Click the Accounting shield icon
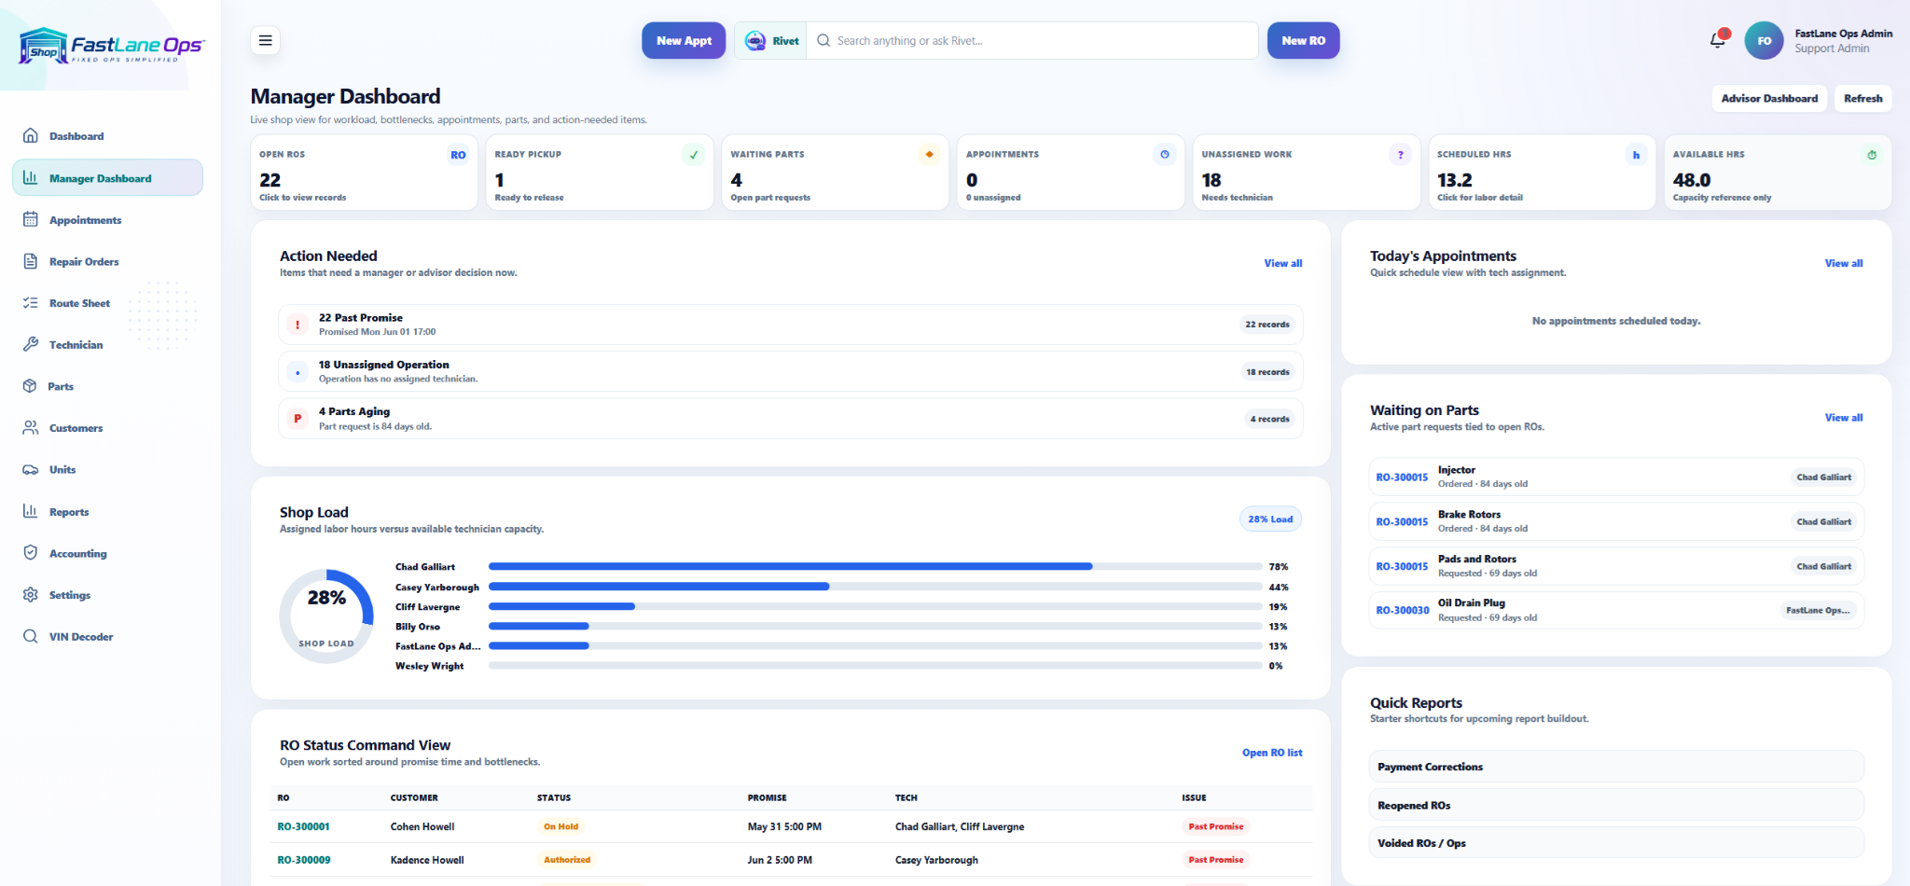This screenshot has width=1910, height=886. pos(31,553)
